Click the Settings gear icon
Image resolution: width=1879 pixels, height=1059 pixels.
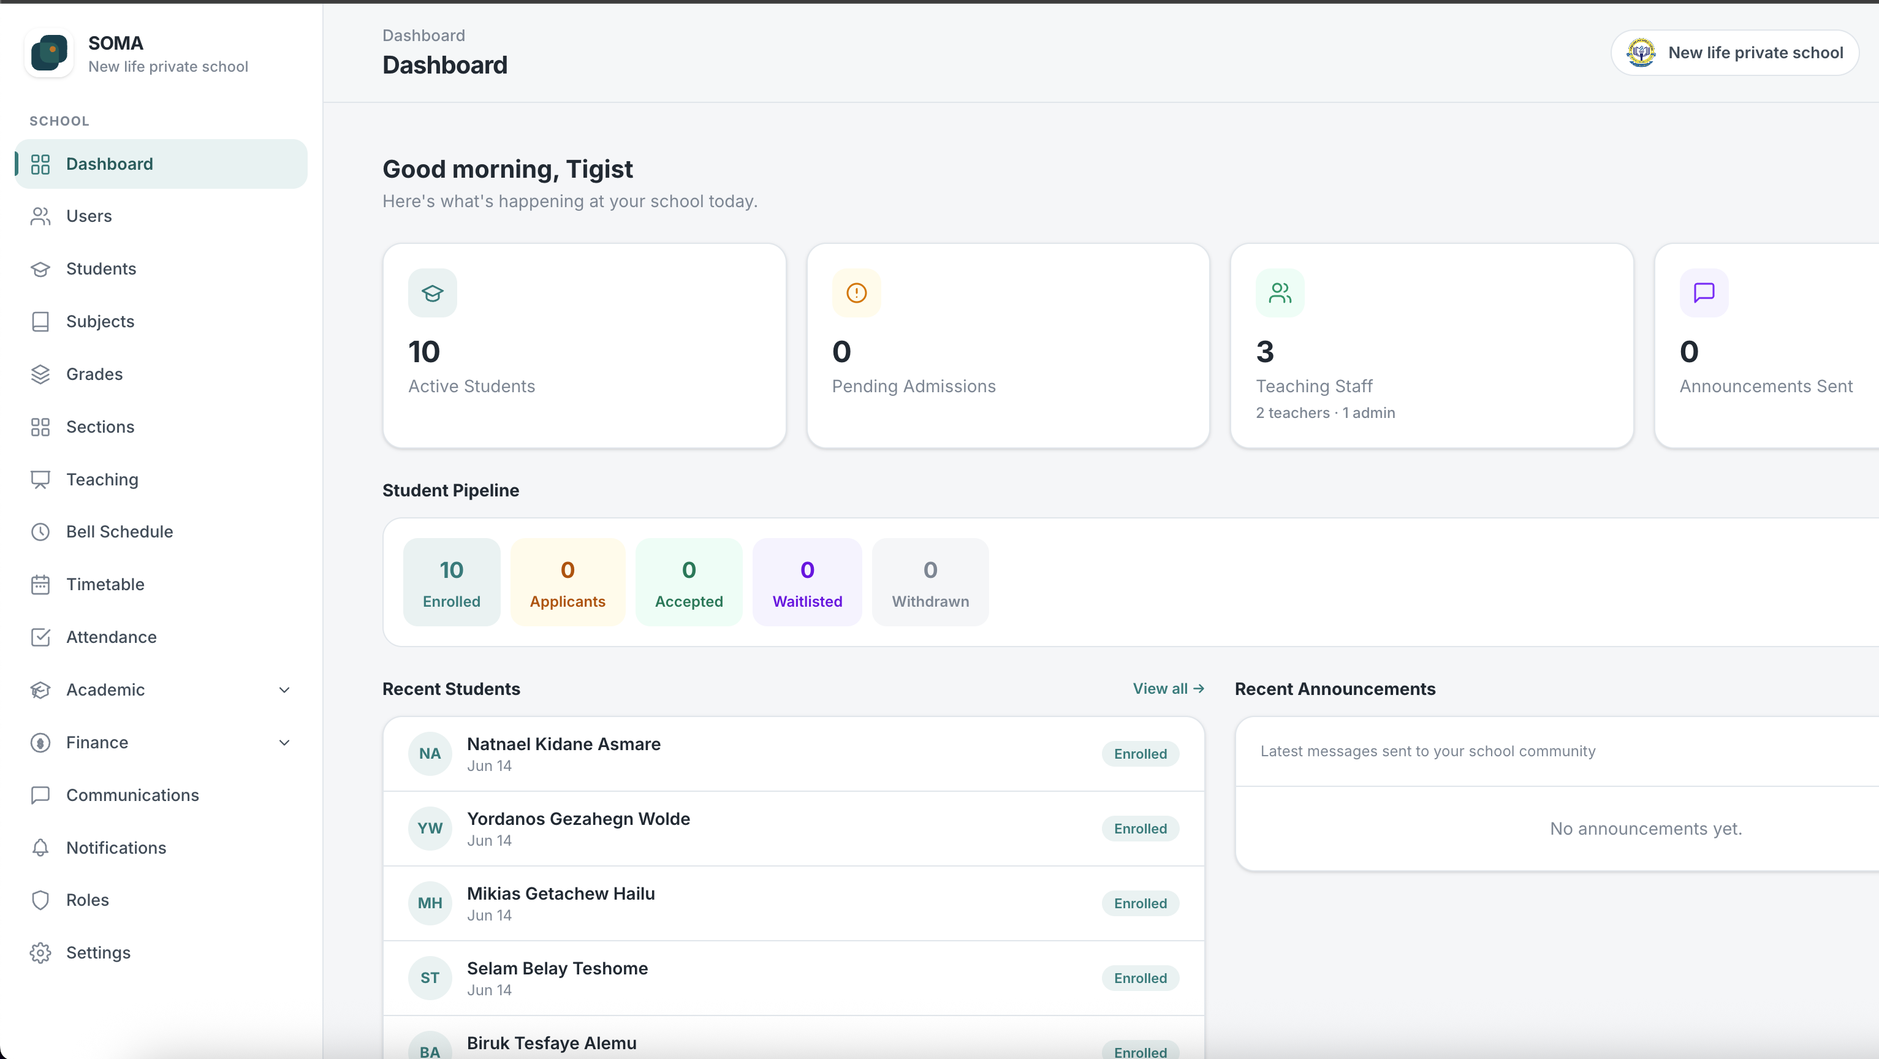[x=40, y=953]
